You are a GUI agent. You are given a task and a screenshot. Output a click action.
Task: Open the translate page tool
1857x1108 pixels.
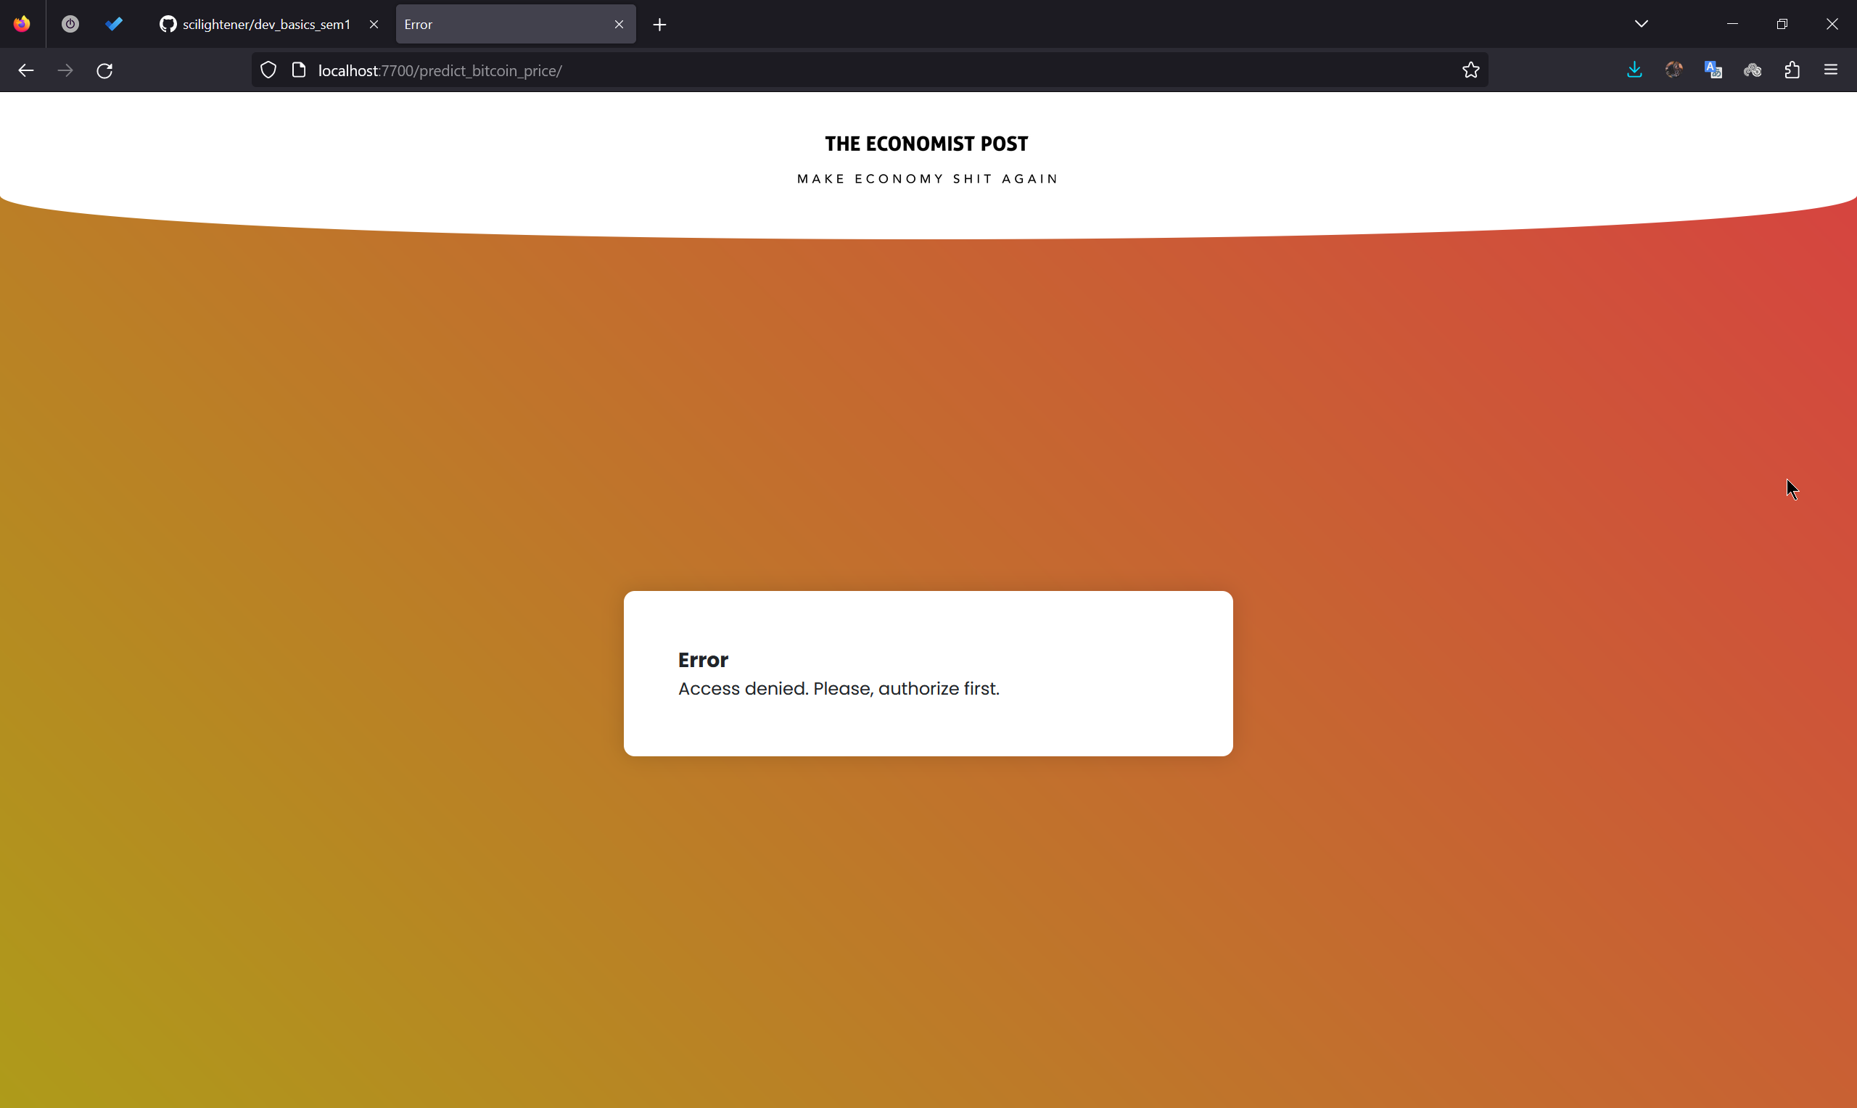point(1713,70)
